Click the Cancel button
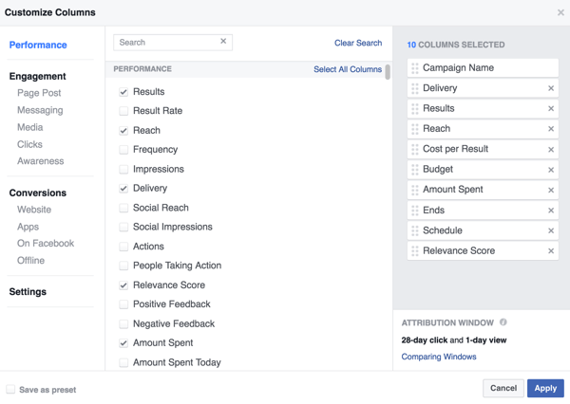This screenshot has width=570, height=404. (x=503, y=388)
